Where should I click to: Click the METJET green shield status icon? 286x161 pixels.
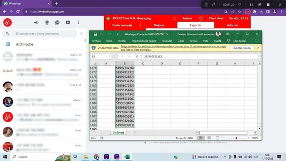108,18
